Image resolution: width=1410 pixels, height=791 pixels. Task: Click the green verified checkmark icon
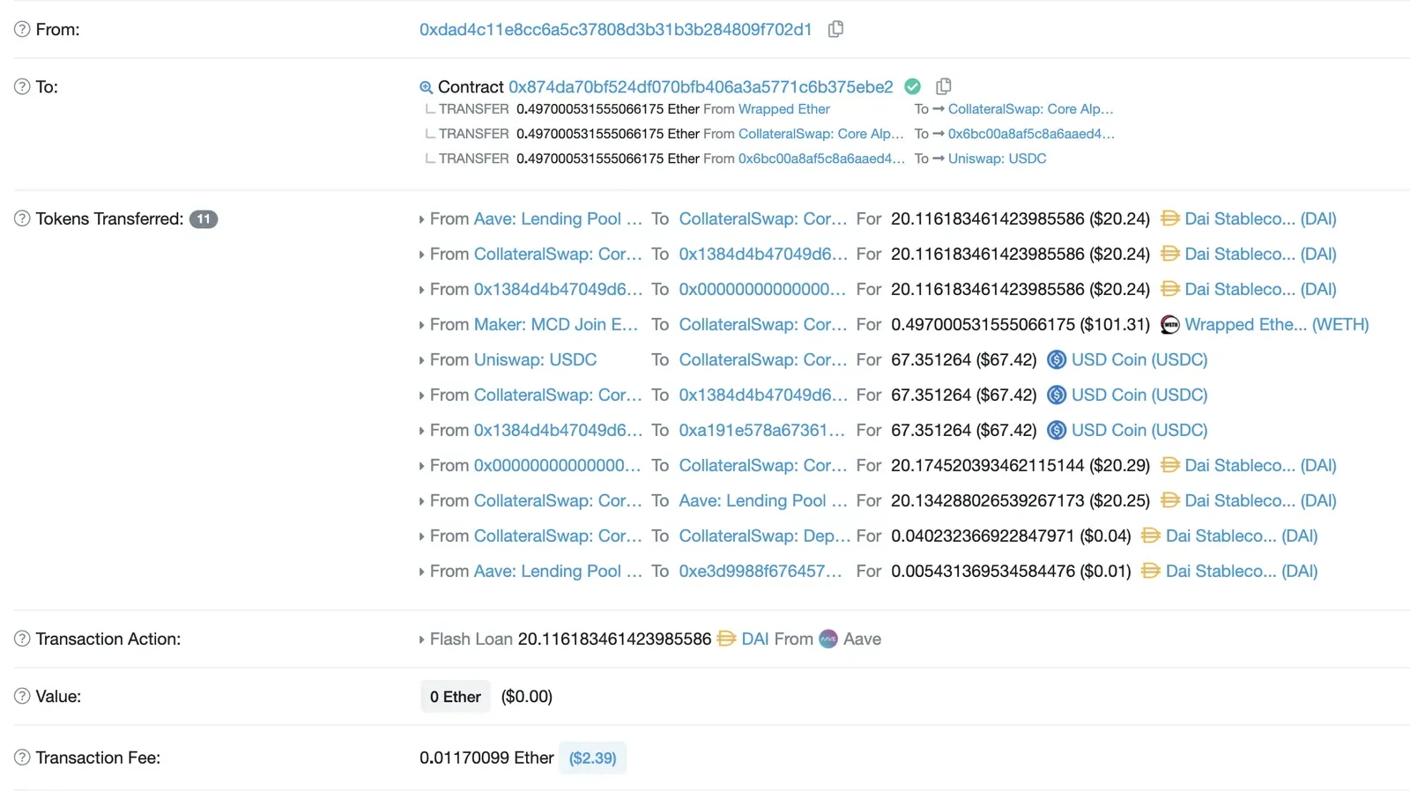click(913, 86)
